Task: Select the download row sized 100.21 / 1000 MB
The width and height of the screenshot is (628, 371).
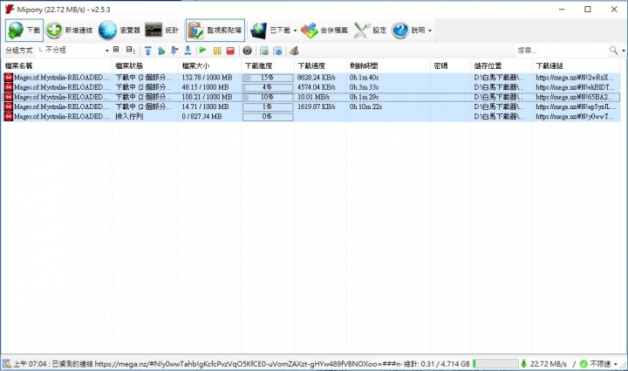Action: [x=311, y=97]
